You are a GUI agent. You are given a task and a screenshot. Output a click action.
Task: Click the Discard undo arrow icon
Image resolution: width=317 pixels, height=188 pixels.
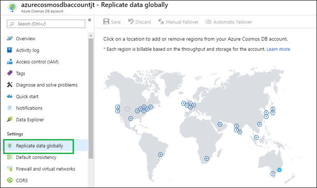tap(131, 21)
